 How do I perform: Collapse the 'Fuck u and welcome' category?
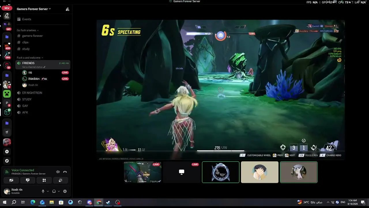click(30, 57)
